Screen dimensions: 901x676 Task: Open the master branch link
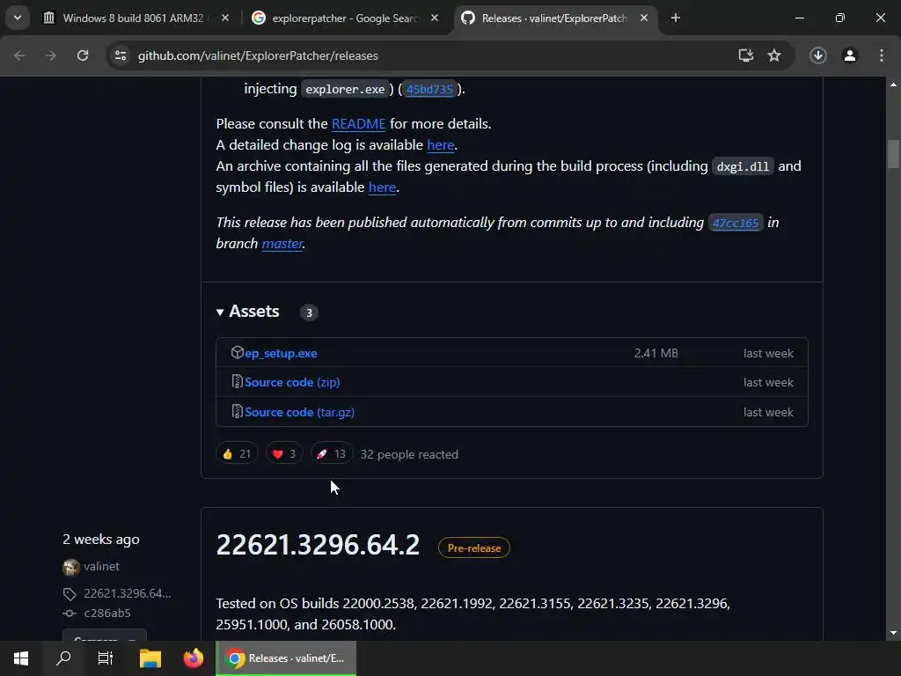[282, 244]
